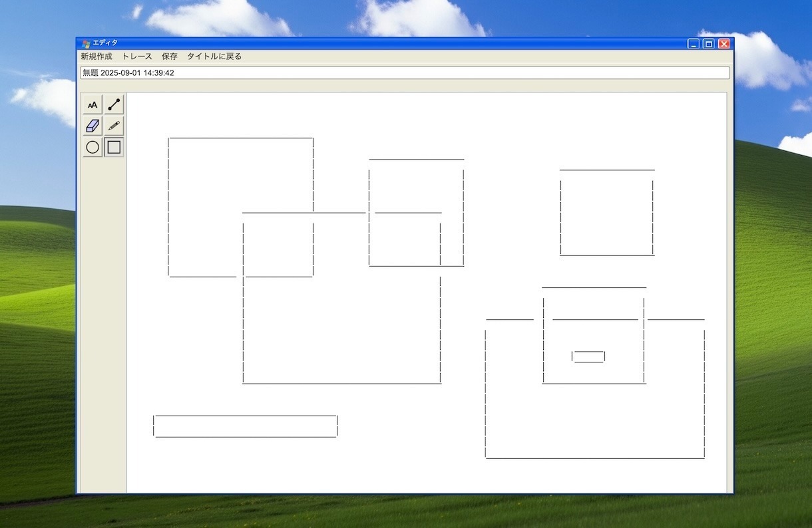Open the 新規作成 menu
The width and height of the screenshot is (812, 528).
click(97, 57)
